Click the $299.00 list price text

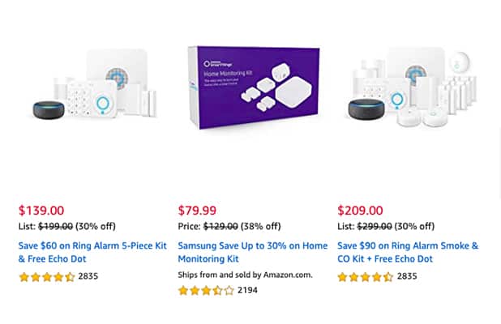click(x=375, y=227)
